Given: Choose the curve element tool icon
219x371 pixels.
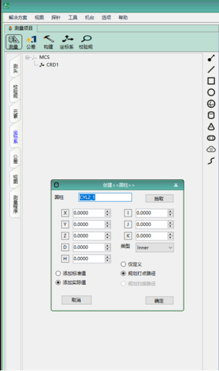Looking at the screenshot, I should point(211,161).
